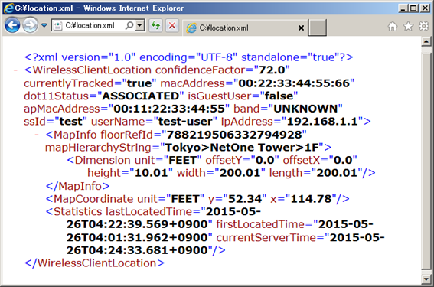Image resolution: width=434 pixels, height=287 pixels.
Task: Open Favorites with the star icon
Action: (408, 26)
